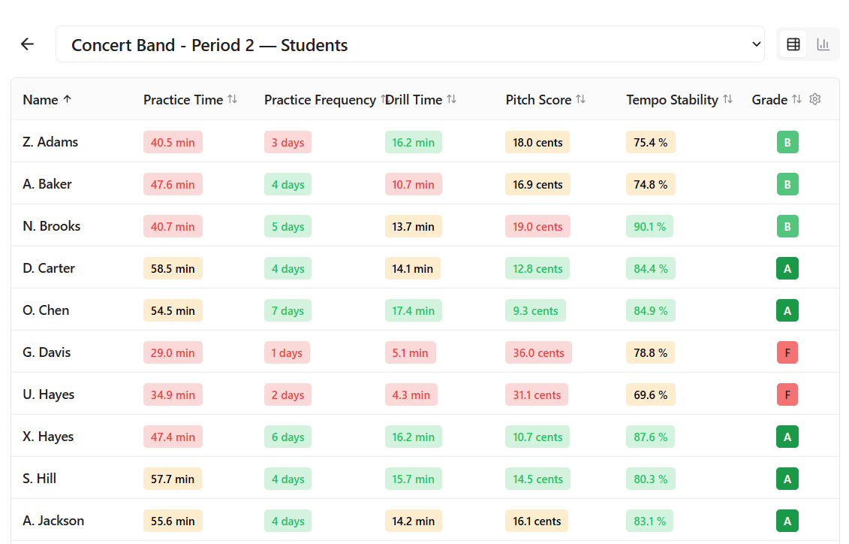Toggle the Name column sort arrow
Image resolution: width=849 pixels, height=544 pixels.
tap(67, 99)
